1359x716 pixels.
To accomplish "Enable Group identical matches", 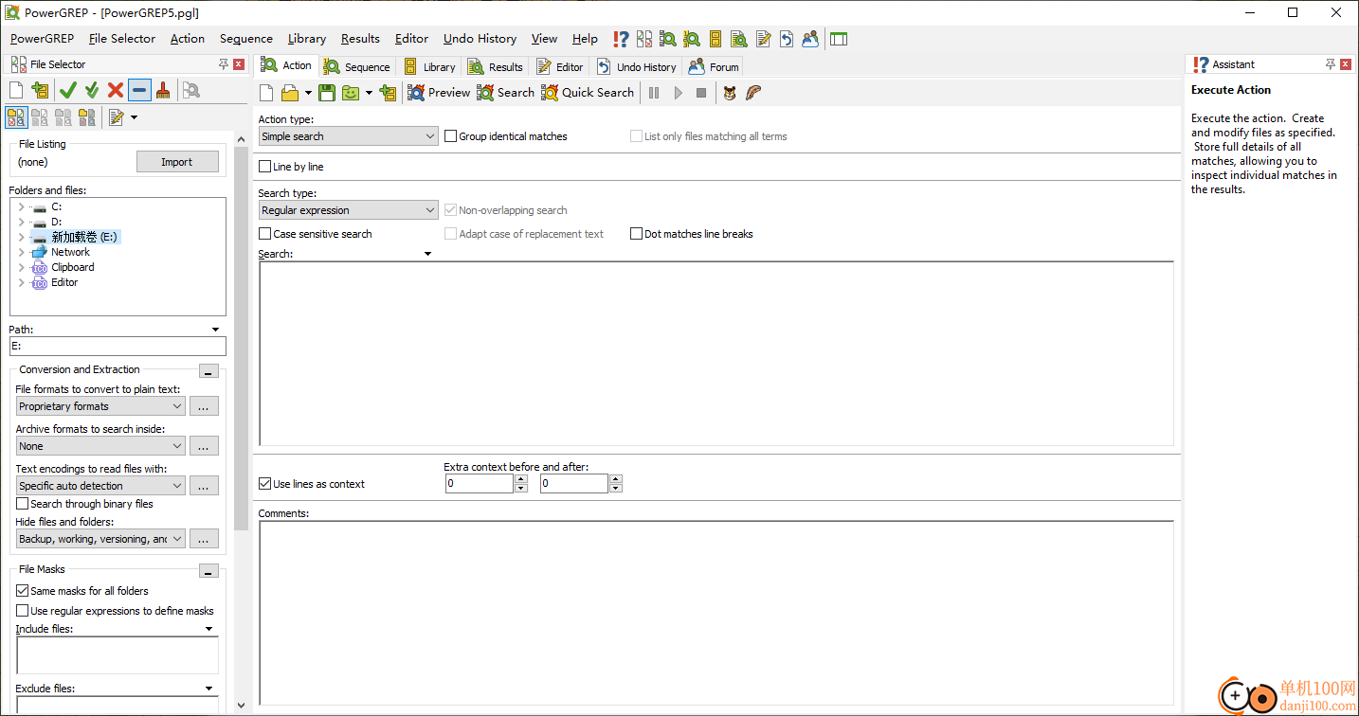I will [506, 136].
